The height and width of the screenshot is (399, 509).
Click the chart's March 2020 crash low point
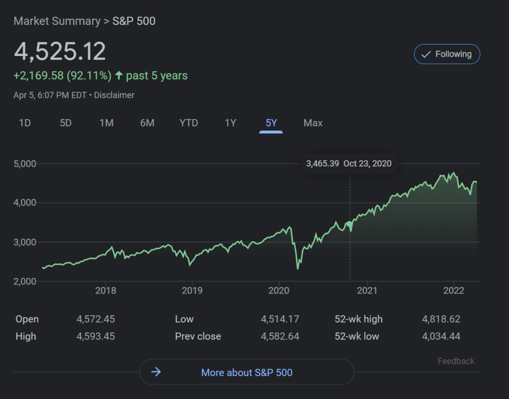298,269
